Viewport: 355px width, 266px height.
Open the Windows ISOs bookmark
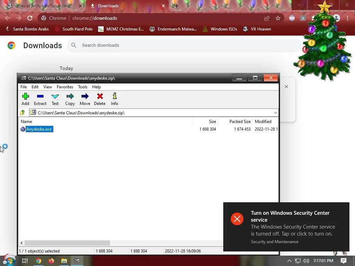click(x=220, y=29)
